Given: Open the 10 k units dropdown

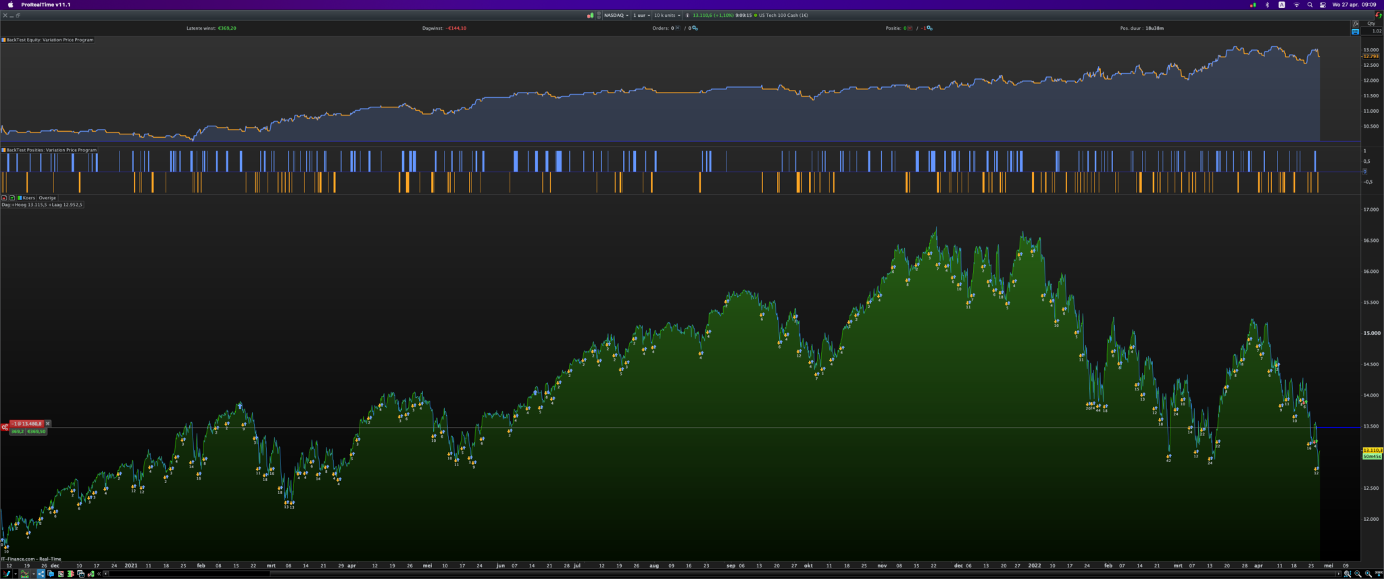Looking at the screenshot, I should [x=667, y=16].
